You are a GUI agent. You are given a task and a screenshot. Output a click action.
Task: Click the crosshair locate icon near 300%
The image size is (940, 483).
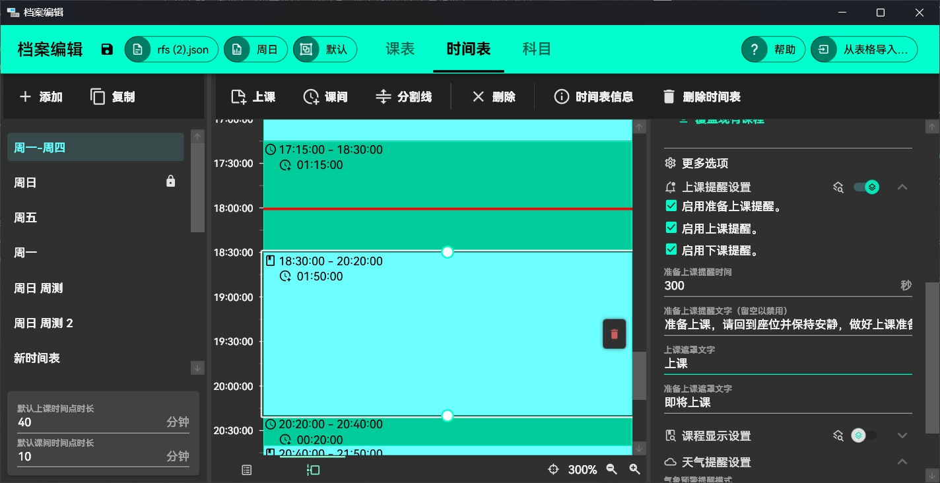point(554,469)
